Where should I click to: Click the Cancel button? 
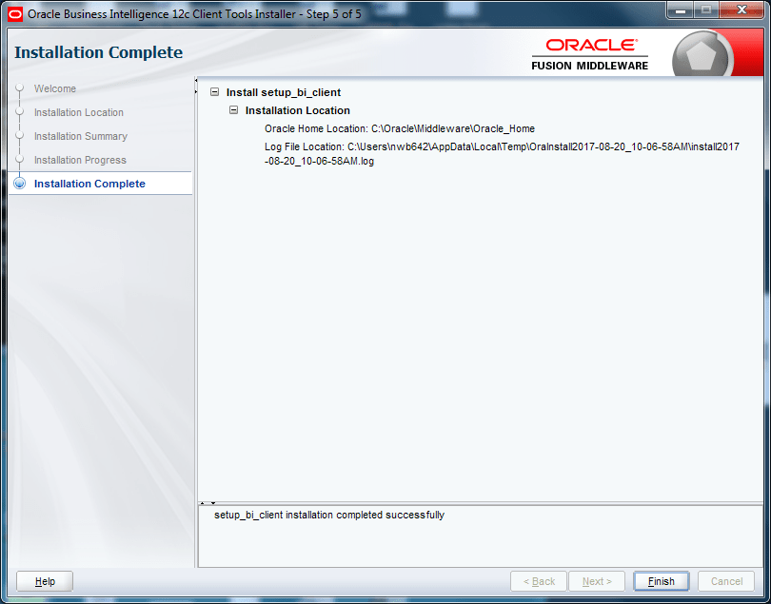725,581
